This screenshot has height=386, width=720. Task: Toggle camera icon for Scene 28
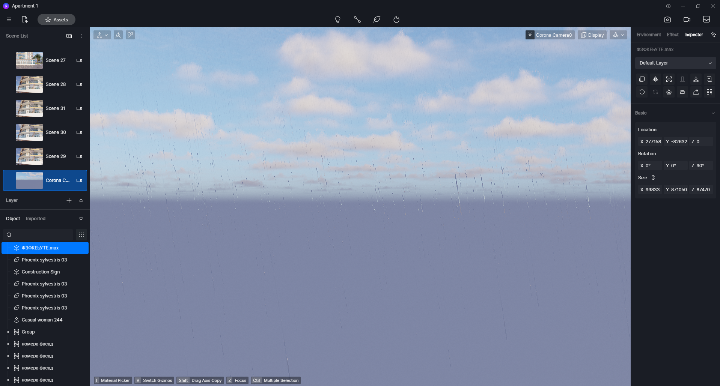(79, 84)
